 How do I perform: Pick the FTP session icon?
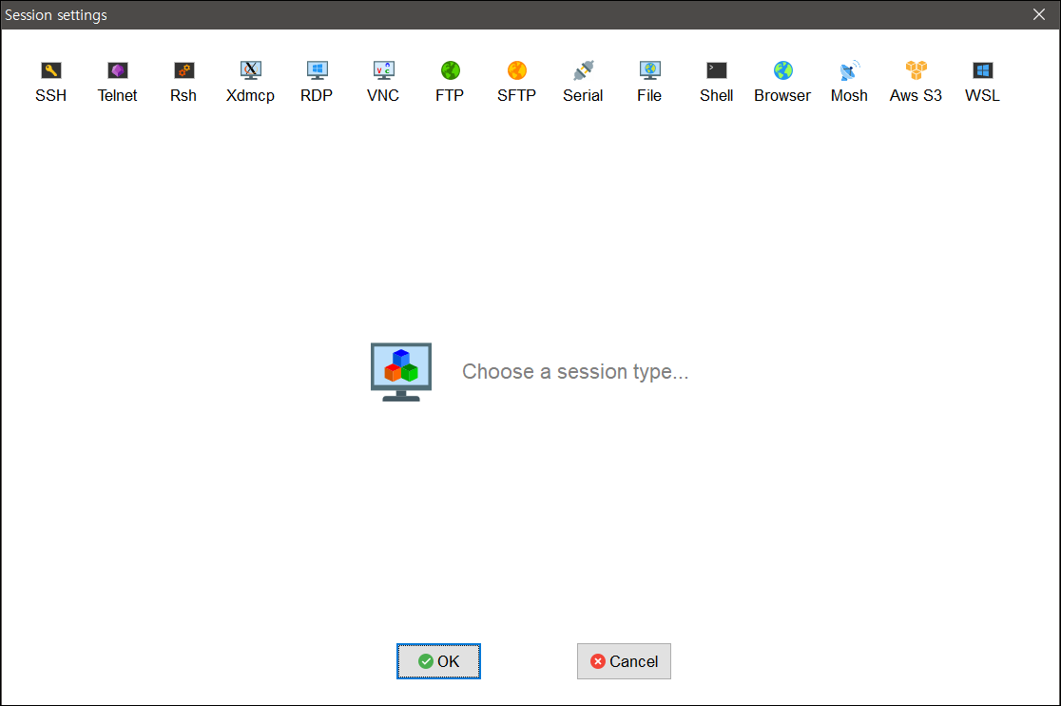[x=450, y=81]
